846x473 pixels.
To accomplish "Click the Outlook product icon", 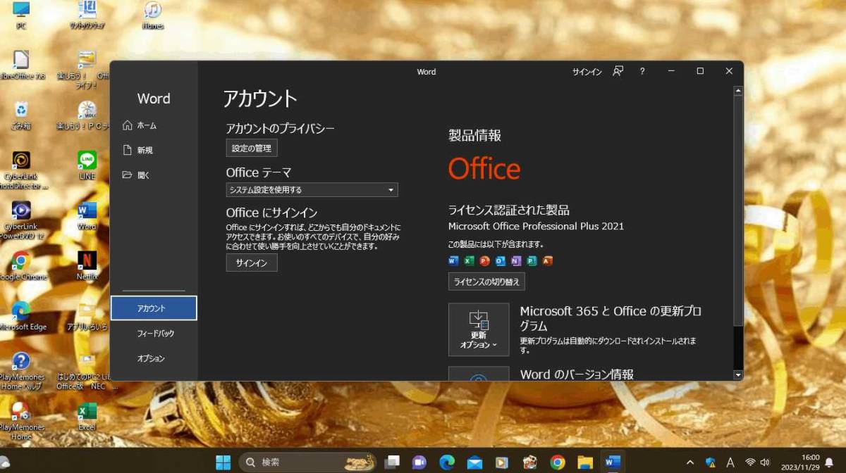I will pos(501,260).
